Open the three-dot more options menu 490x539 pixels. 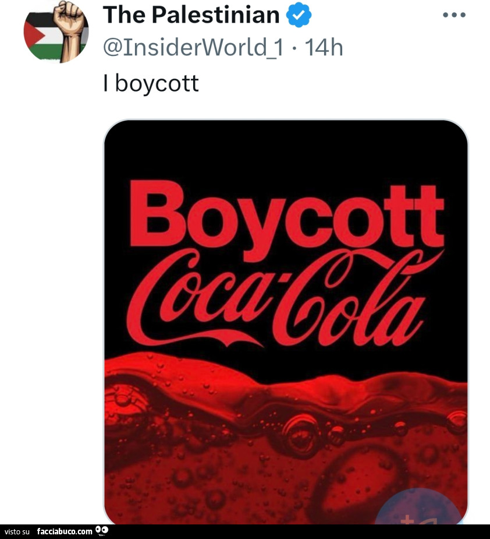454,15
